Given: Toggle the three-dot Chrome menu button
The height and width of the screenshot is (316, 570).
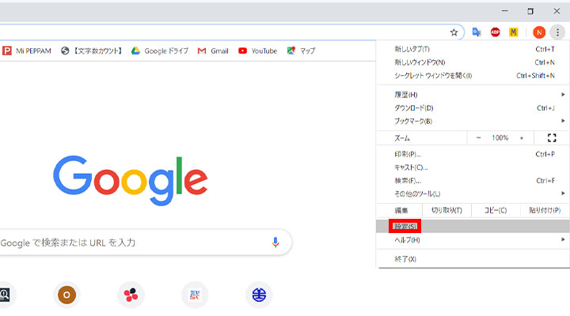Looking at the screenshot, I should click(x=557, y=32).
